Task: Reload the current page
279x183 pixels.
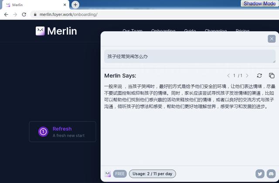Action: point(24,14)
